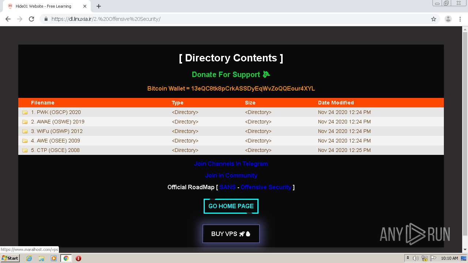This screenshot has height=263, width=468.
Task: Go forward in browser history
Action: click(20, 19)
